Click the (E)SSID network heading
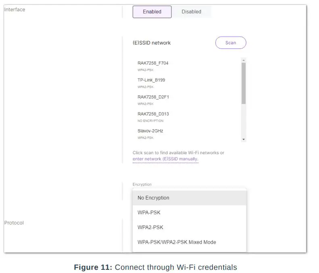 [152, 43]
